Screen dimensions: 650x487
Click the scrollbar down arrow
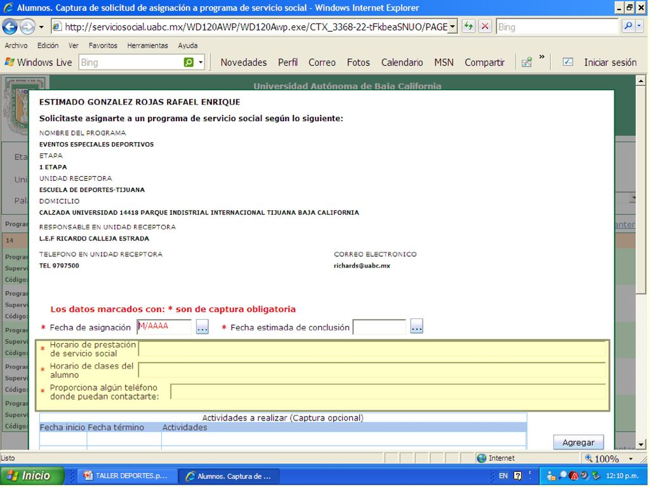pyautogui.click(x=641, y=445)
